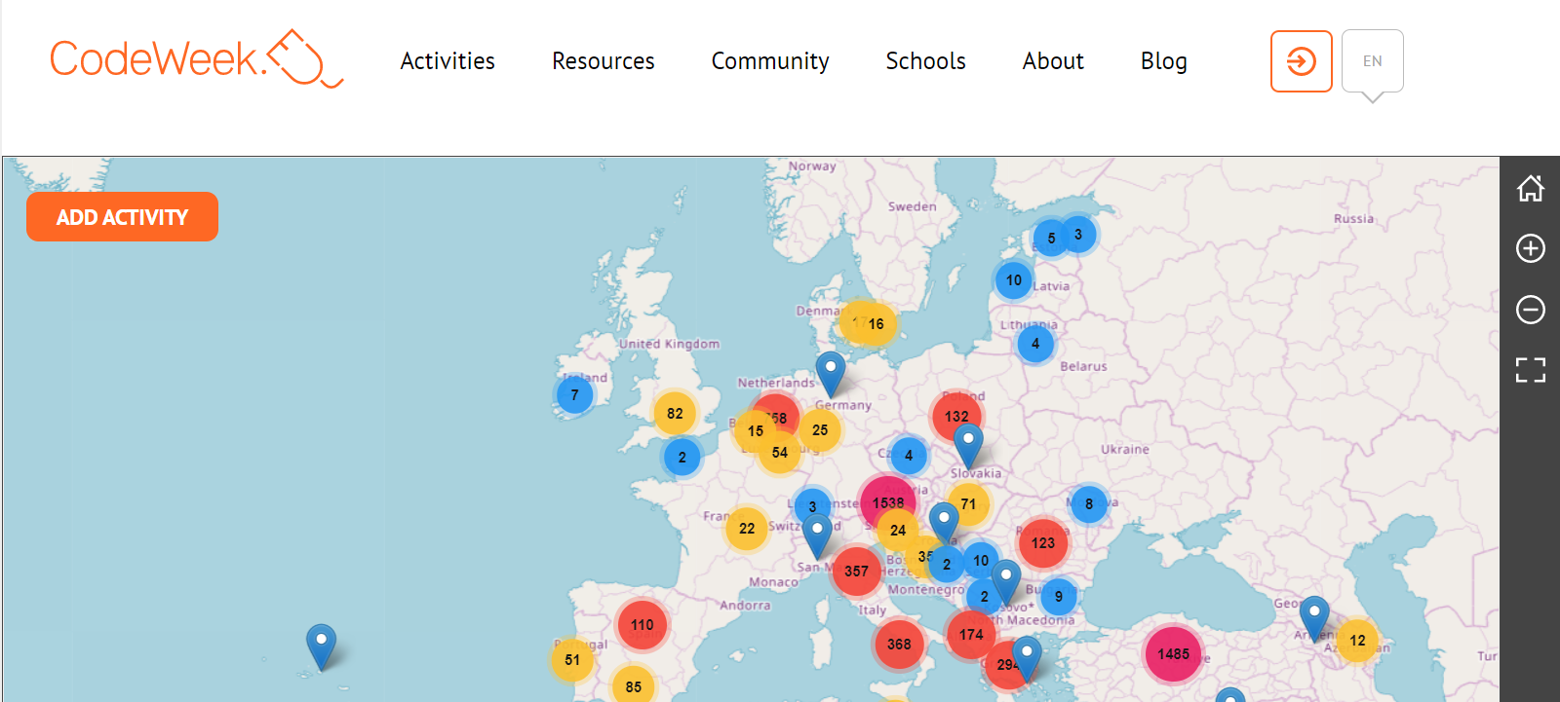Click the ADD ACTIVITY button
1560x702 pixels.
(122, 216)
